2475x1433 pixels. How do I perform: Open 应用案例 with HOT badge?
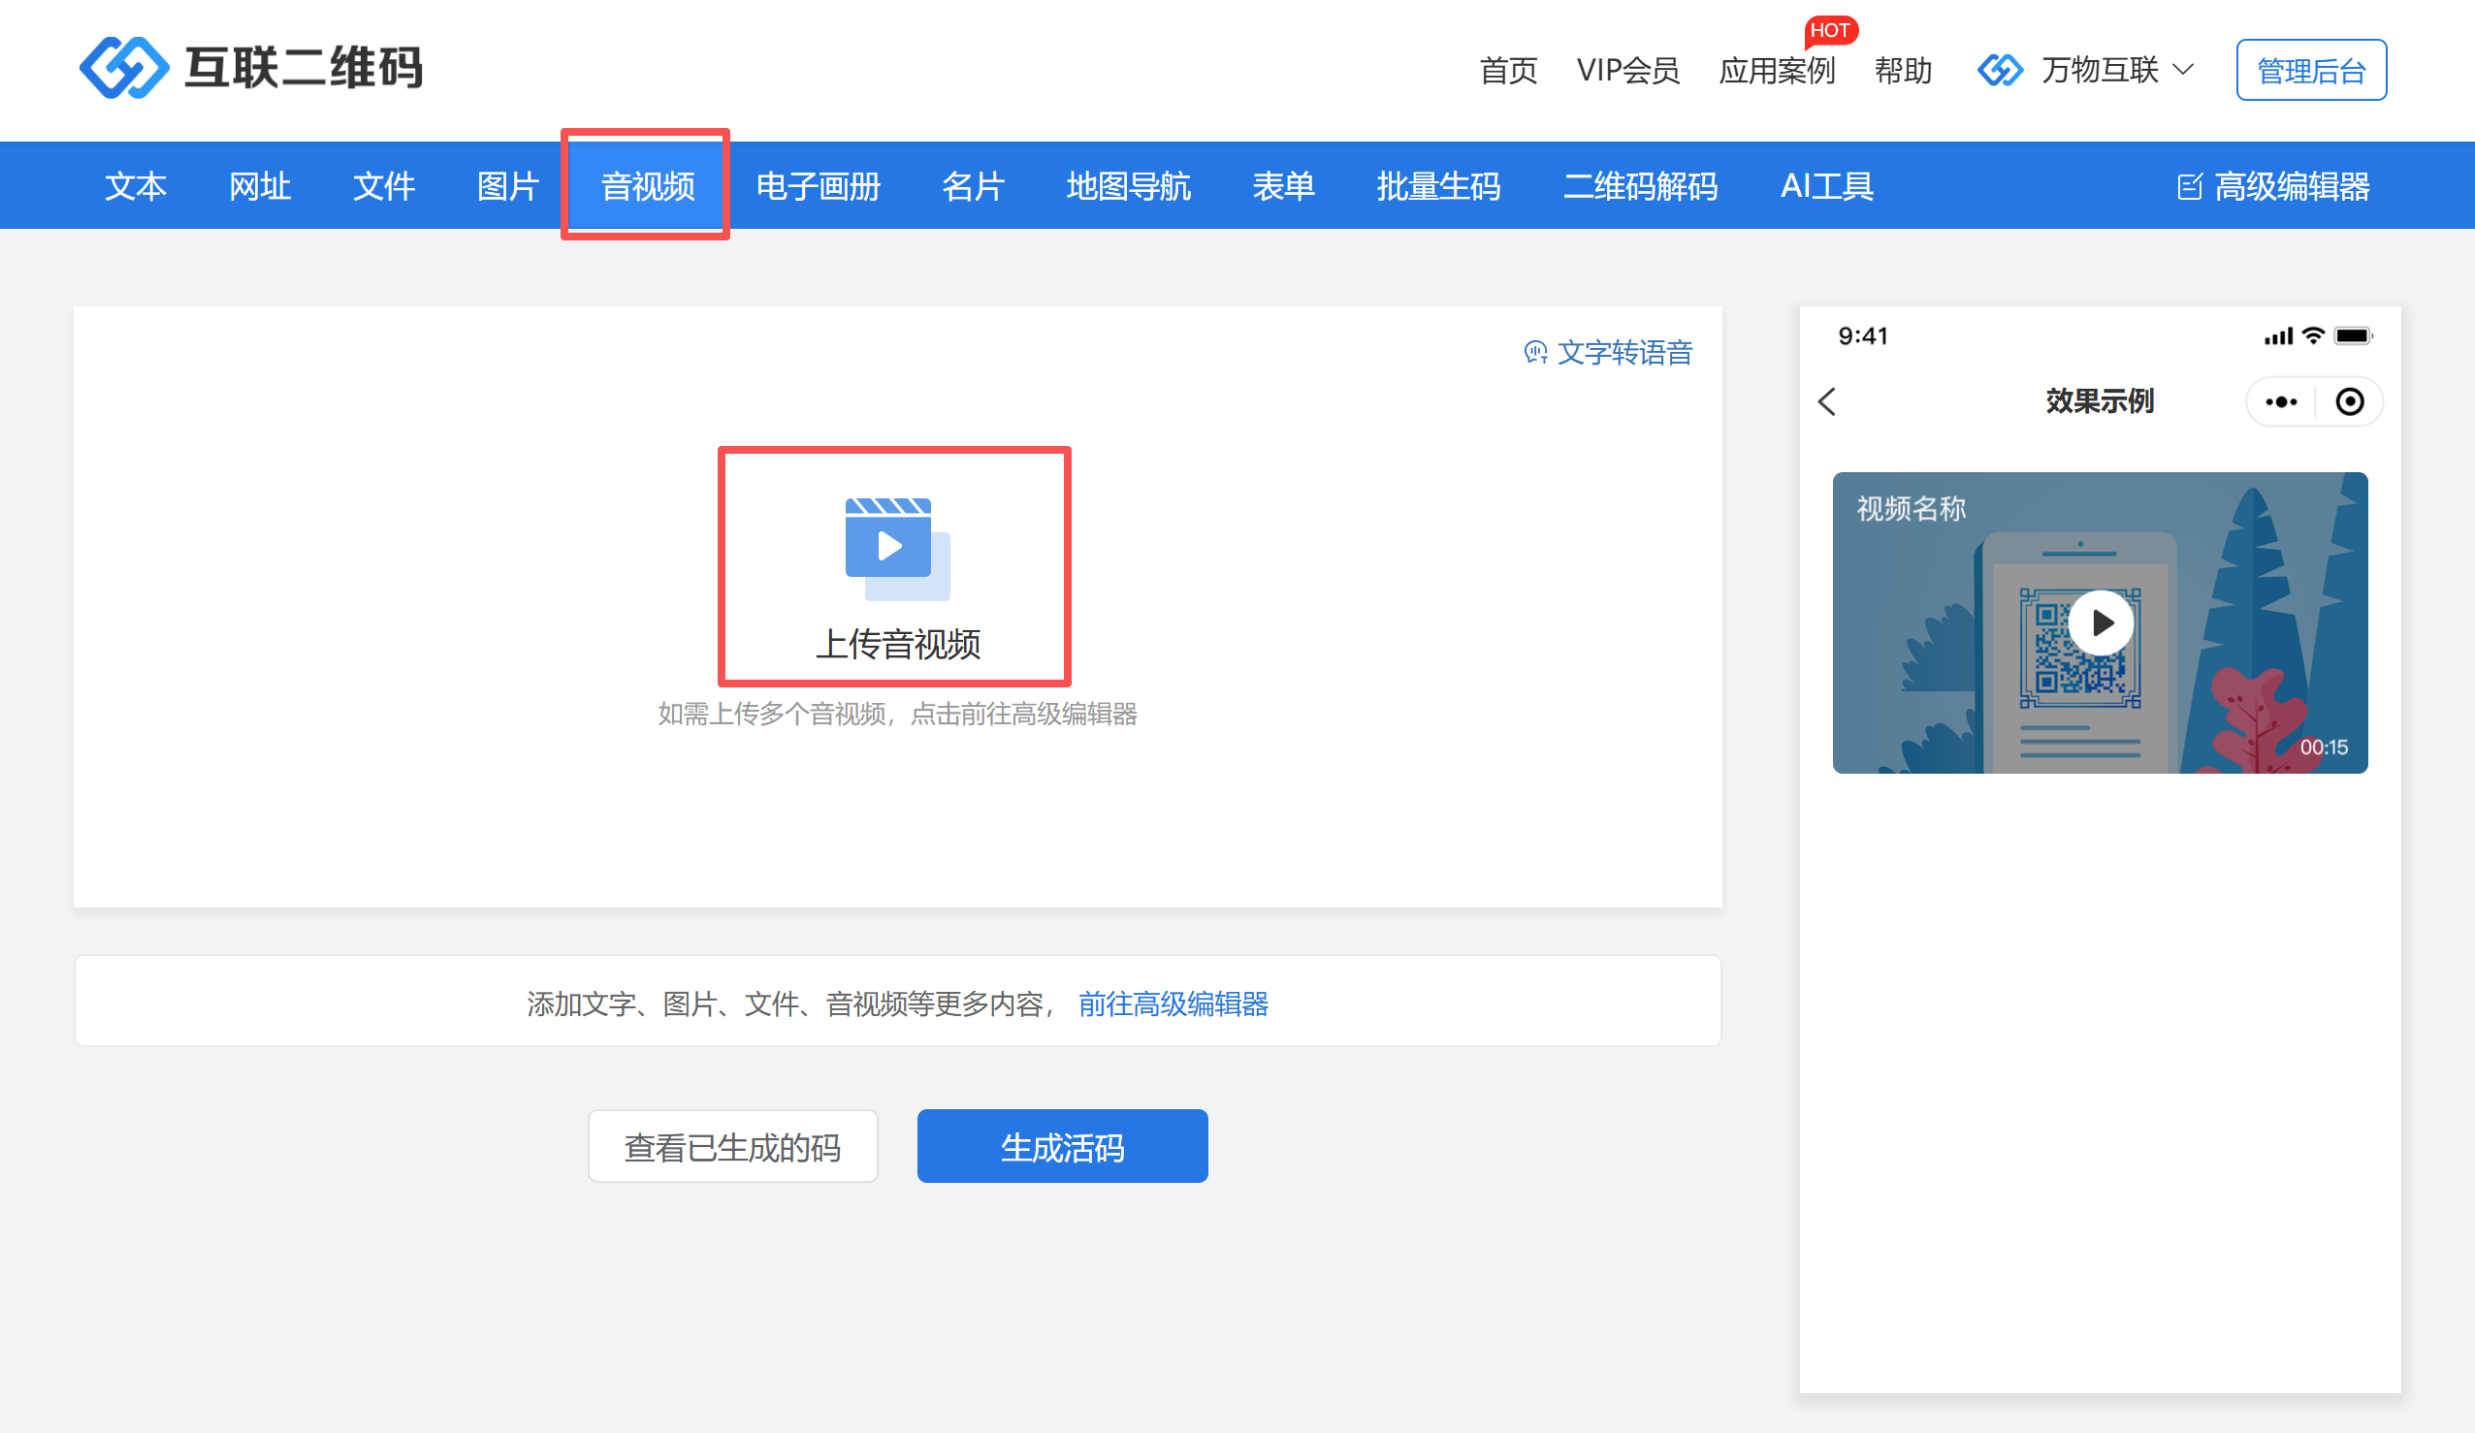pyautogui.click(x=1776, y=70)
